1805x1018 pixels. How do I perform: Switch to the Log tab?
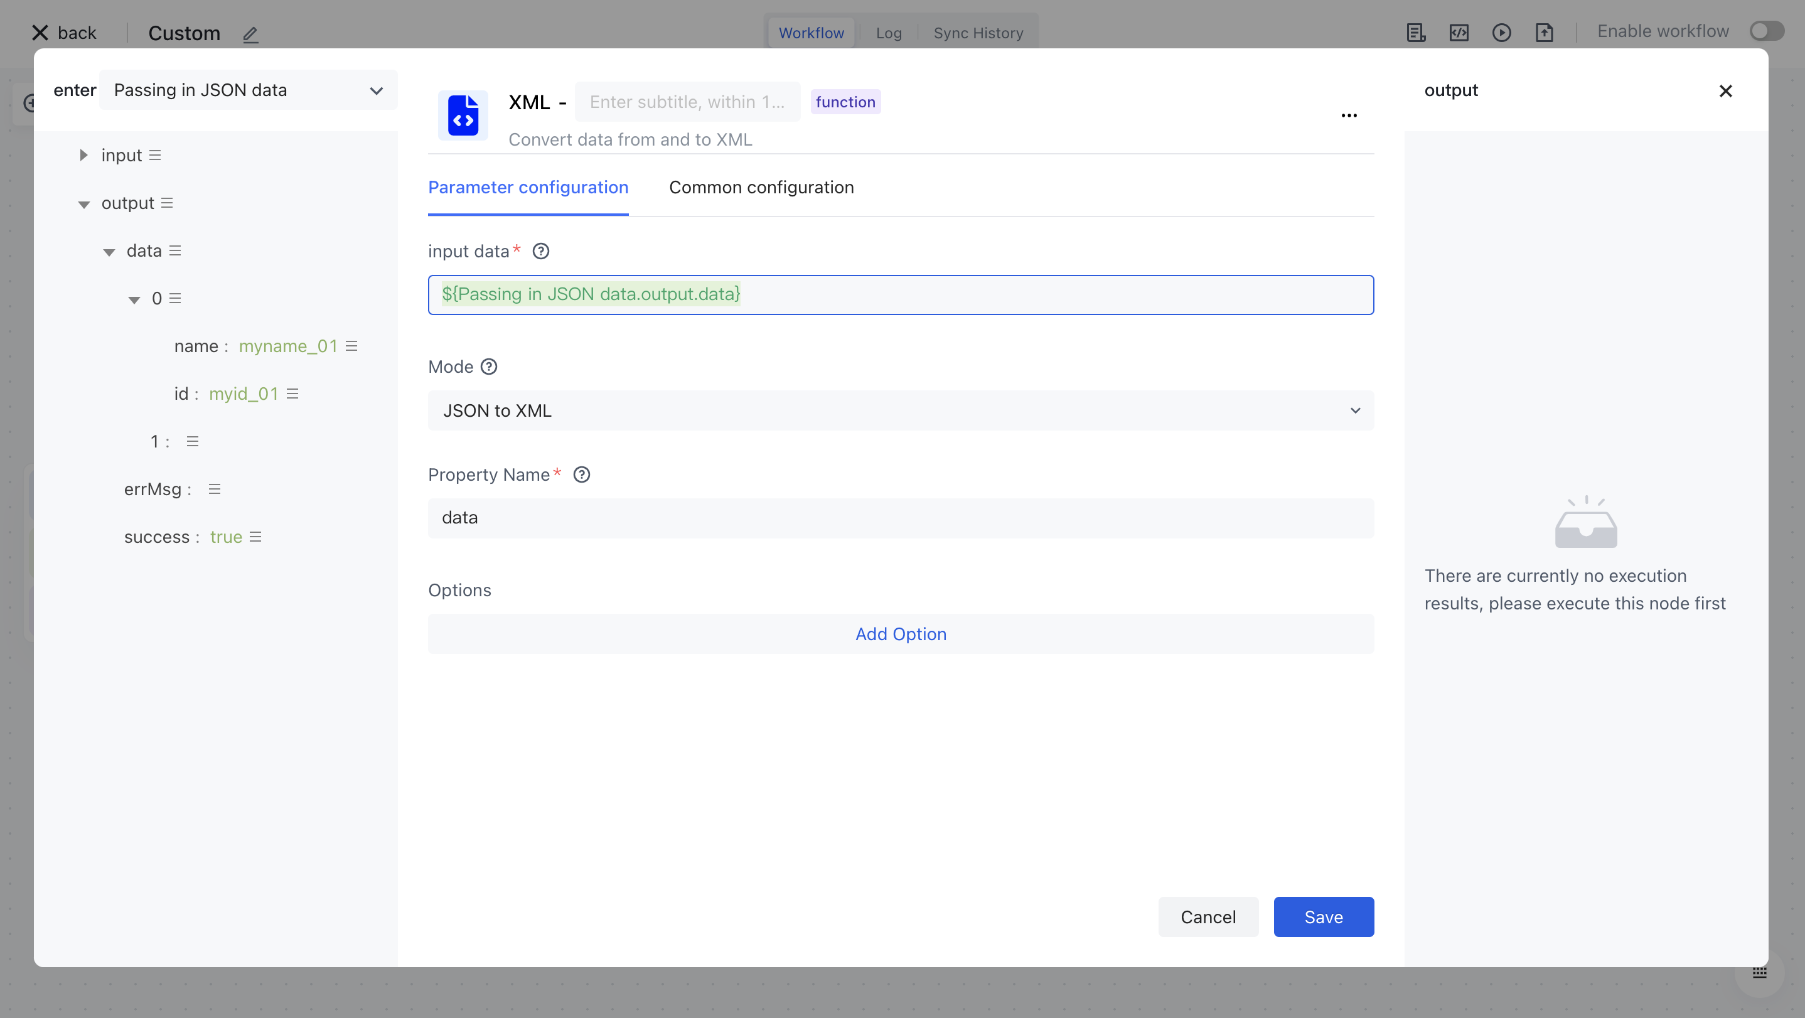[x=888, y=33]
